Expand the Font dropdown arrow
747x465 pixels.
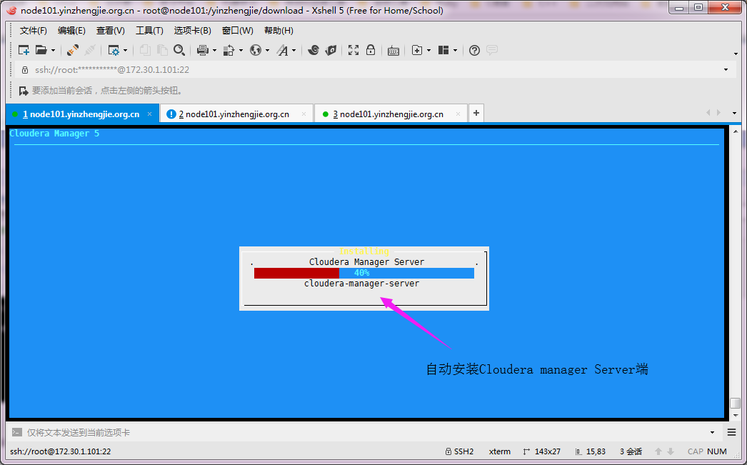pos(294,50)
